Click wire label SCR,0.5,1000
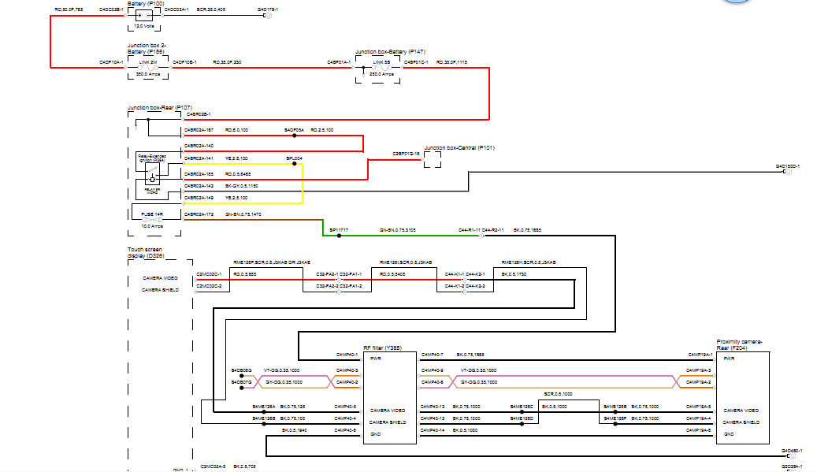This screenshot has width=817, height=472. click(558, 394)
